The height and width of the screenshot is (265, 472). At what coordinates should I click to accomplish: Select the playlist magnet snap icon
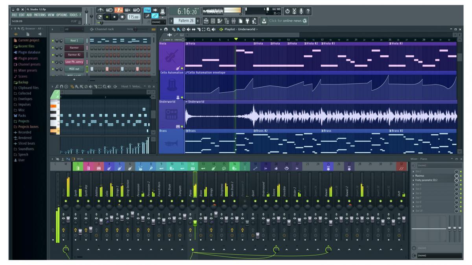166,29
